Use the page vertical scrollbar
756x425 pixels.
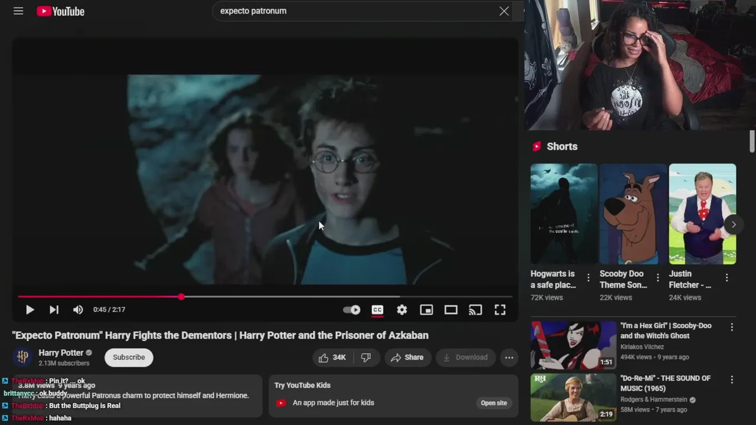click(752, 141)
